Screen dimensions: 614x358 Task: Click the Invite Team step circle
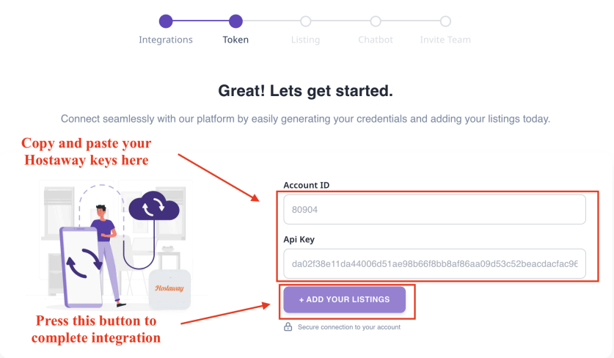pos(445,21)
